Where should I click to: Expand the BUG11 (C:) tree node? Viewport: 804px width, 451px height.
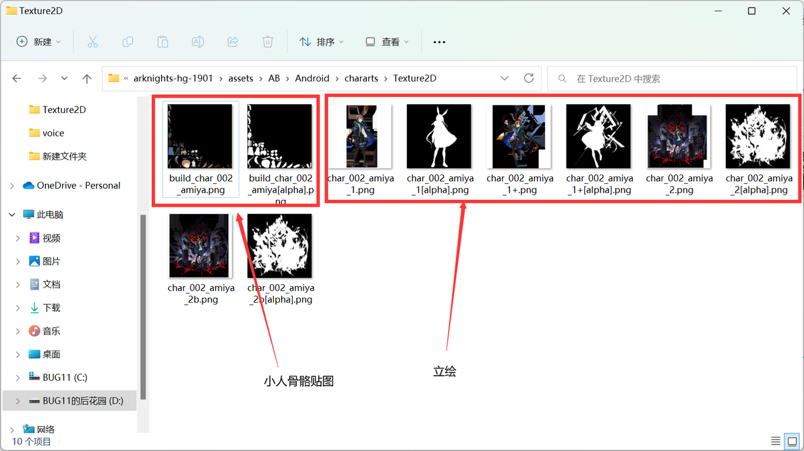[x=18, y=377]
